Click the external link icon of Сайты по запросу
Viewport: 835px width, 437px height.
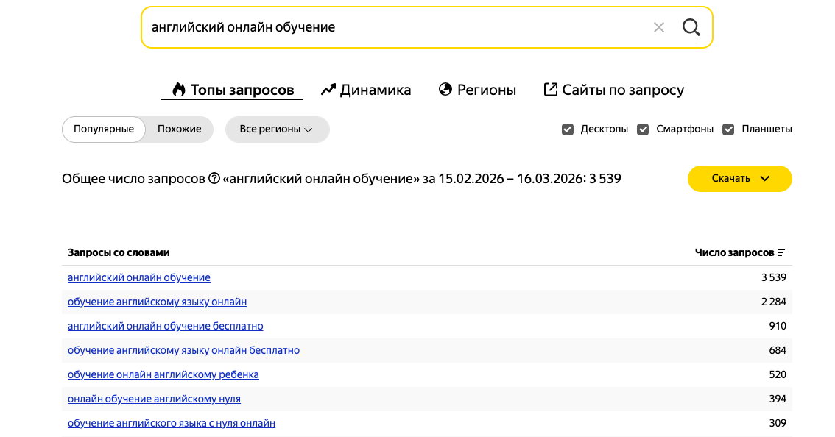click(x=550, y=90)
